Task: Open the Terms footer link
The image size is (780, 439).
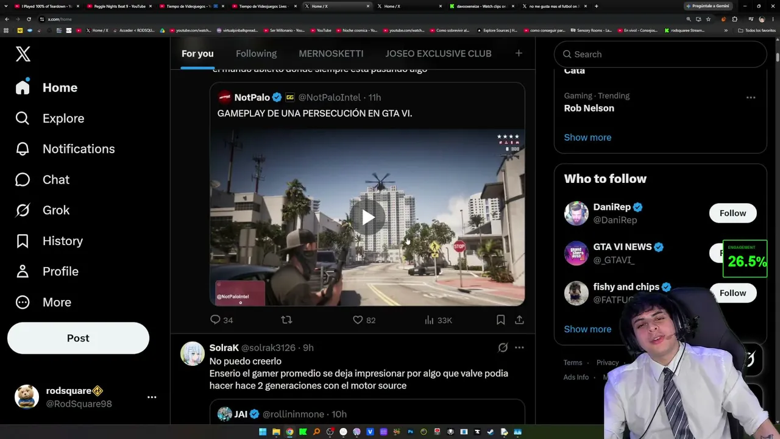Action: point(573,363)
